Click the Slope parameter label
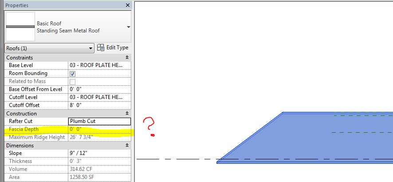Viewport: 393px width, 182px height. tap(15, 153)
